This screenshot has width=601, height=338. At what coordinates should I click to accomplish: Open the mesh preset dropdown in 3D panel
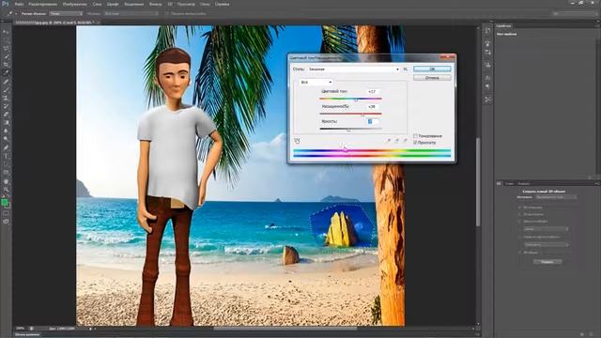click(x=547, y=229)
